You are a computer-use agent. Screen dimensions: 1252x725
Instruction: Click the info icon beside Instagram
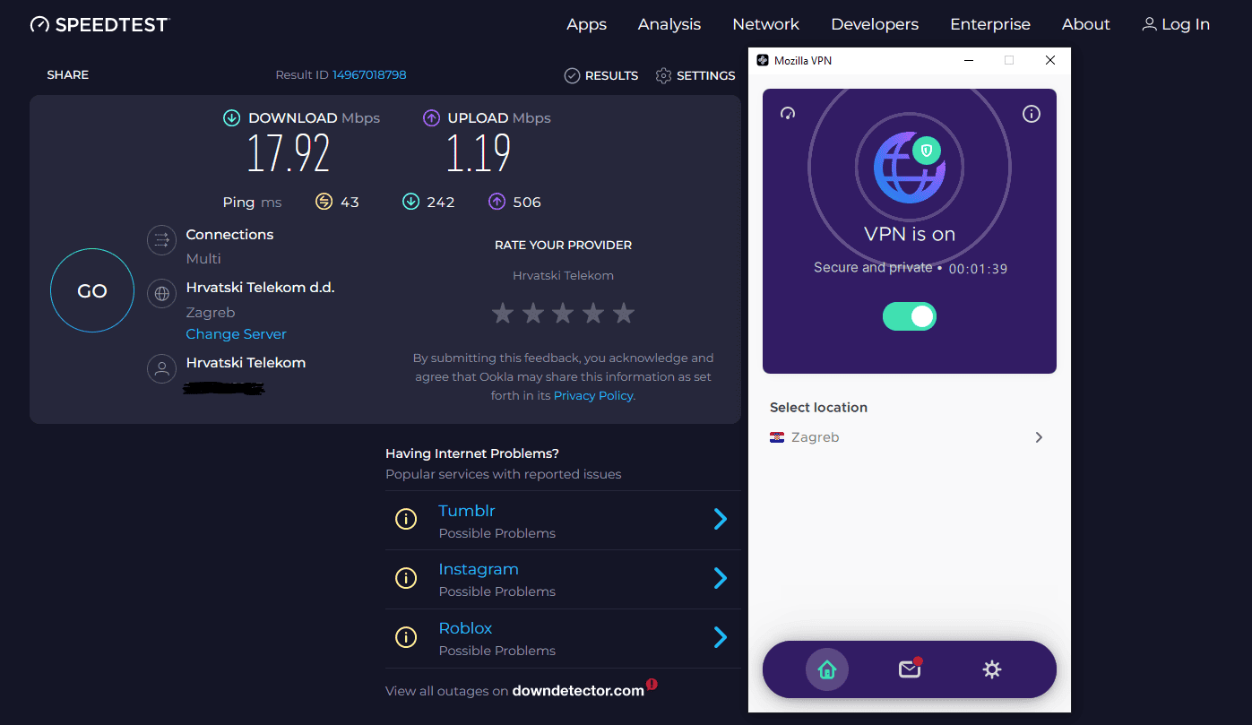pyautogui.click(x=406, y=579)
